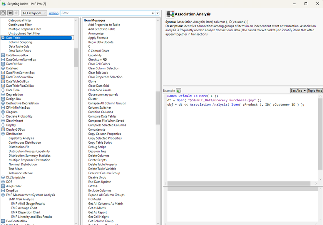Select the Delete Columns message item
Viewport: 323px width, 225px height.
coord(99,156)
